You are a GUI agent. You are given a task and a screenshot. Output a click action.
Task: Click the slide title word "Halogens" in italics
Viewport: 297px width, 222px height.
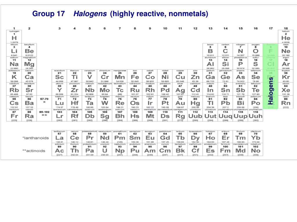[x=90, y=14]
